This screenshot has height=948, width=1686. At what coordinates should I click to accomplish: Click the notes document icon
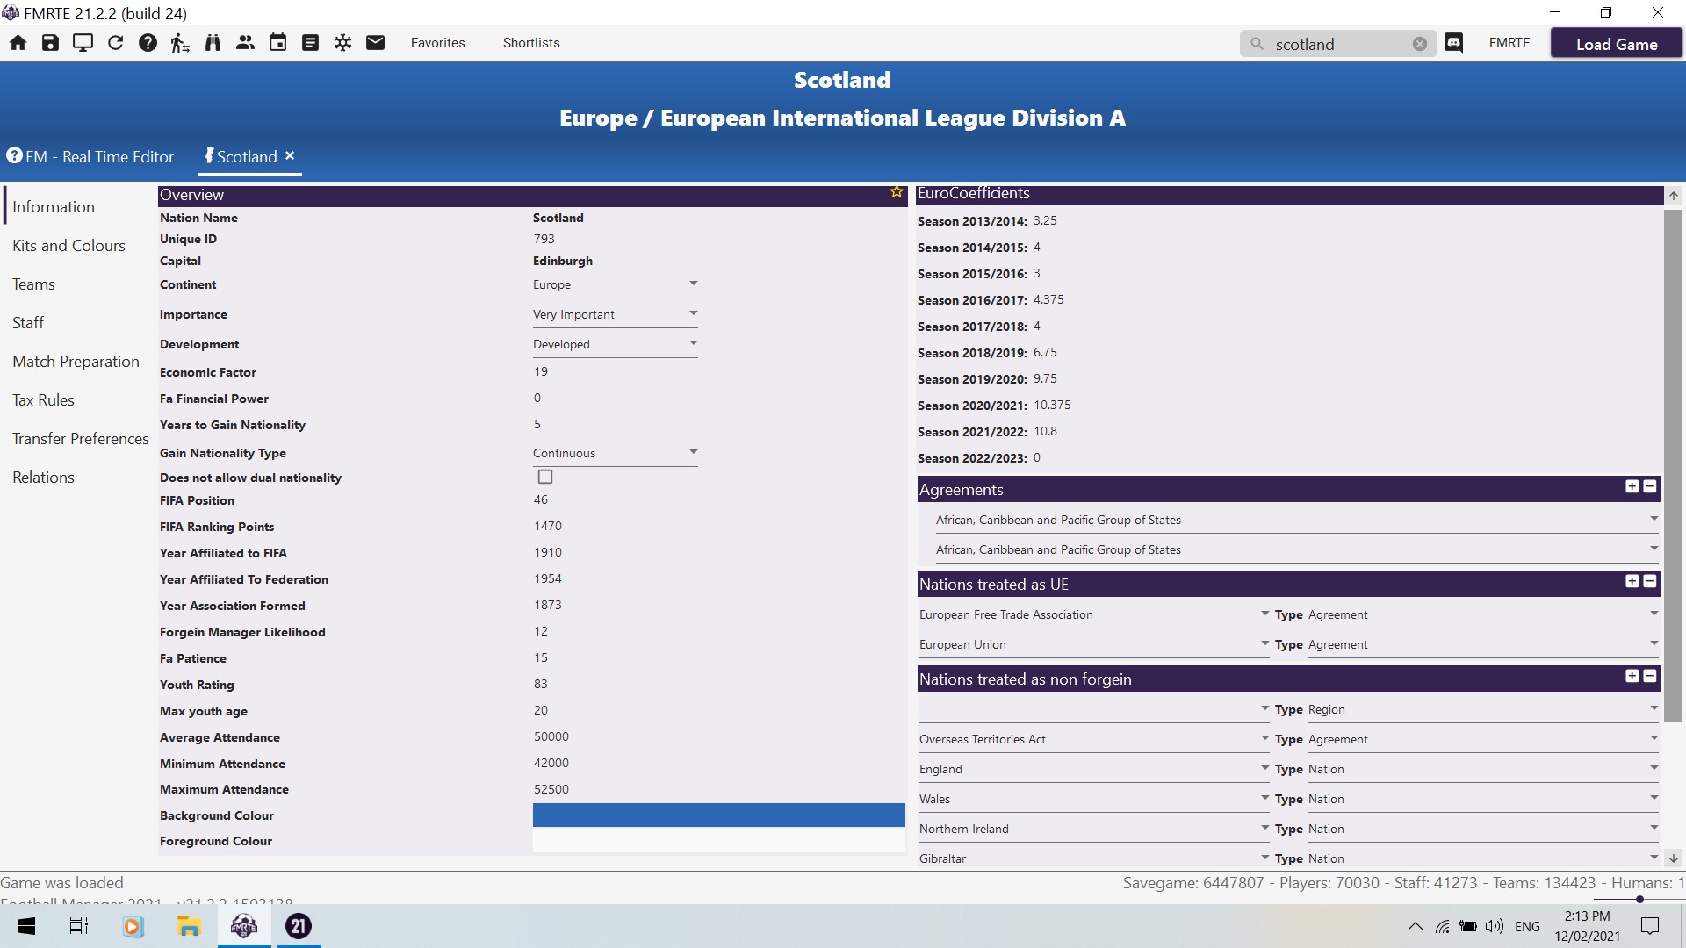[x=310, y=43]
